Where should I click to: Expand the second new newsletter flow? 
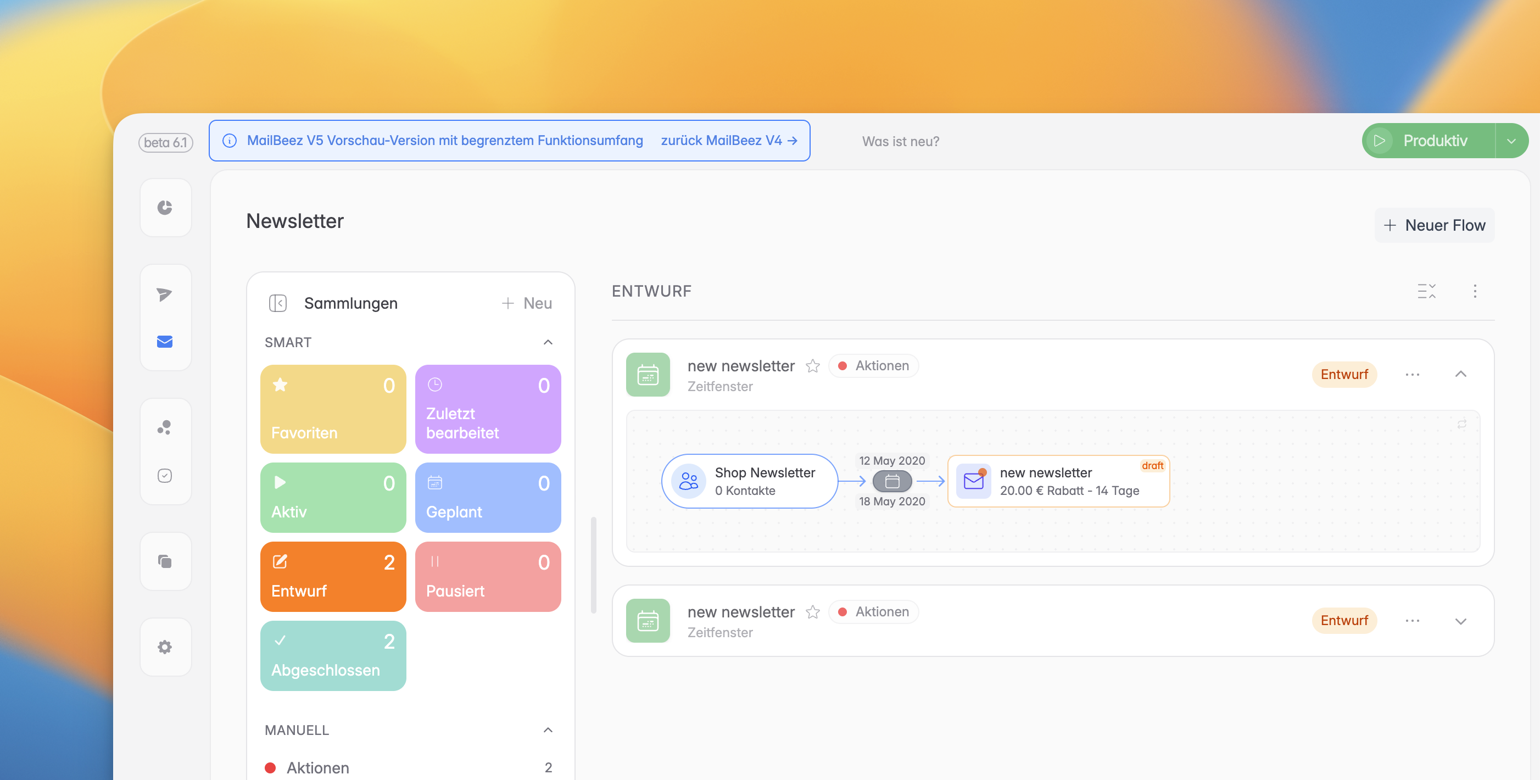point(1460,621)
